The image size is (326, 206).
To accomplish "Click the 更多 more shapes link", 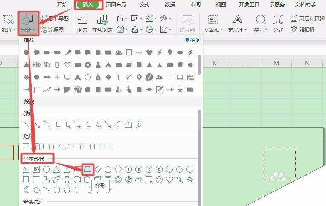I will click(192, 40).
